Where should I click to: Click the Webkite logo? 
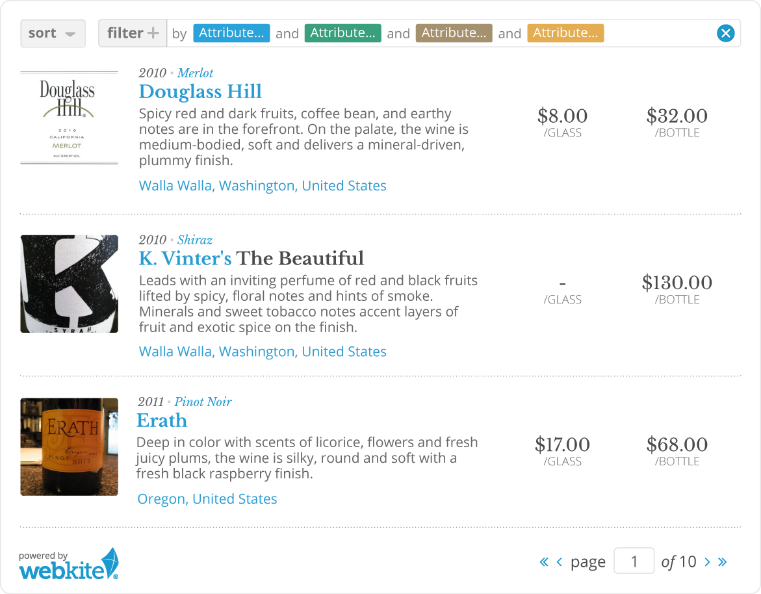pos(69,564)
